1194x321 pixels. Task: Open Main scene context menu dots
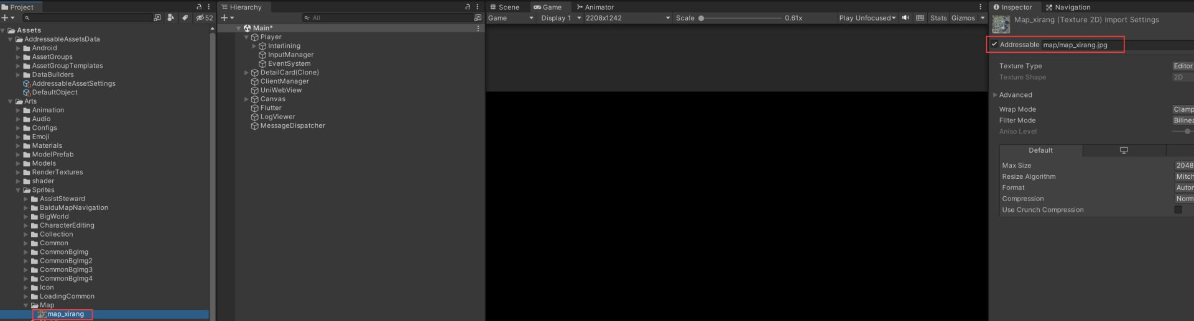click(x=478, y=29)
